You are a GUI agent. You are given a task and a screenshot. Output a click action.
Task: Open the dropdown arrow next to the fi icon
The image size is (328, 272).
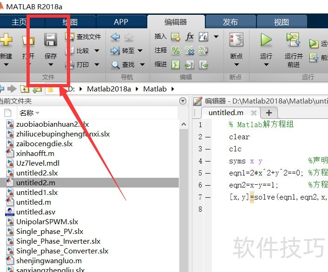point(216,37)
